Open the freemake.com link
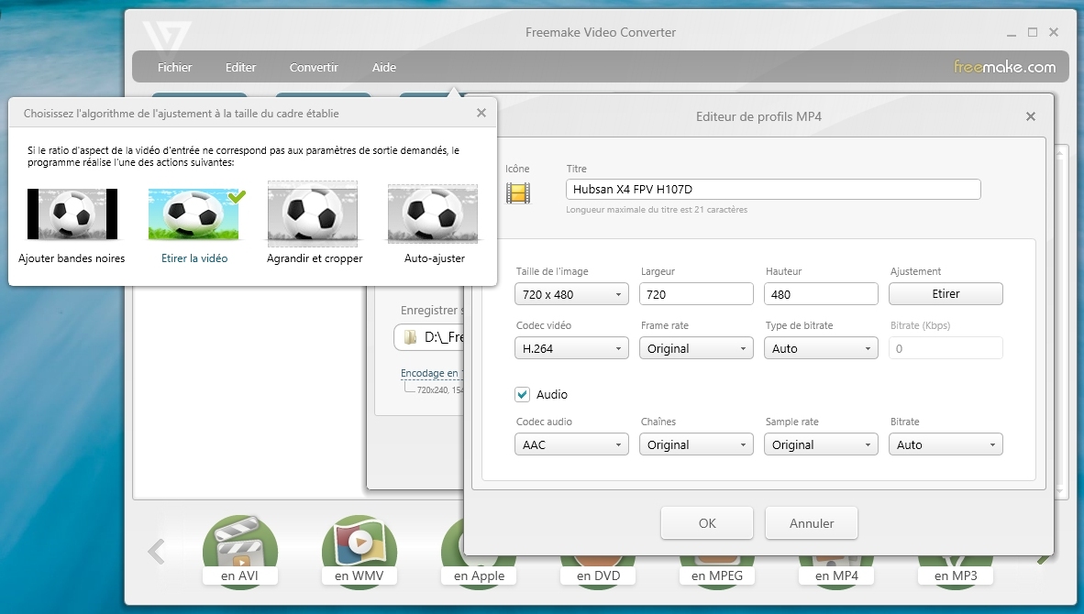 click(1004, 67)
